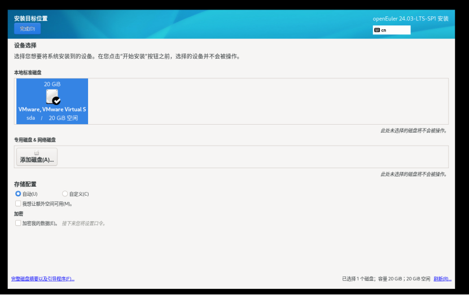Click the keyboard icon beside cn

377,30
